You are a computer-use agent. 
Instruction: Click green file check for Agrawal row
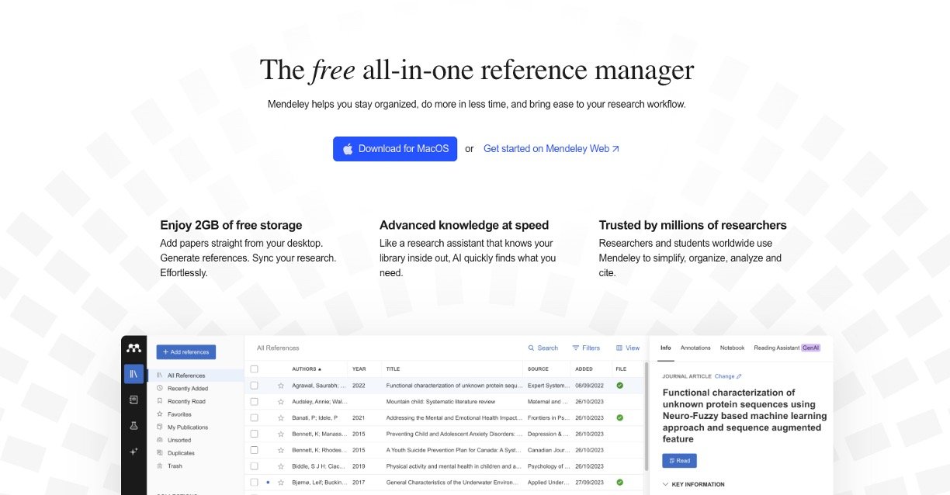620,385
